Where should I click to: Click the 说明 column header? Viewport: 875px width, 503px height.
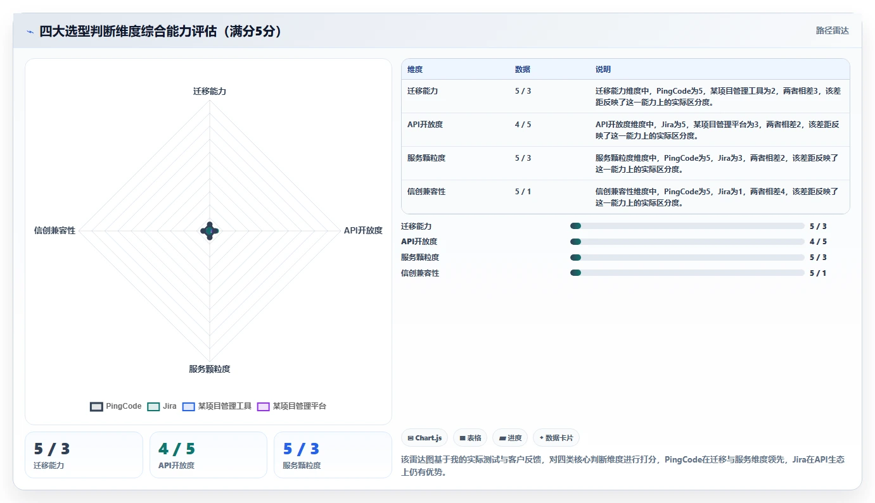(603, 70)
